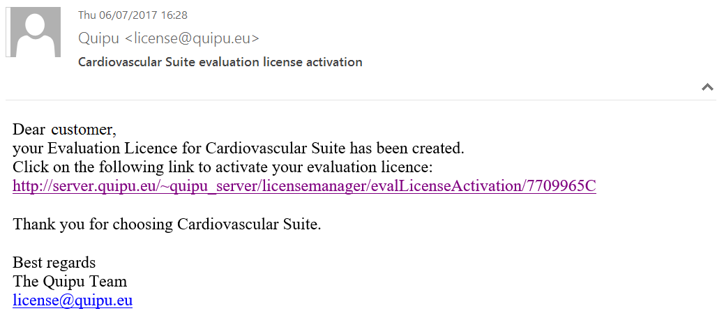Open the evalLicenseActivation link

click(304, 186)
